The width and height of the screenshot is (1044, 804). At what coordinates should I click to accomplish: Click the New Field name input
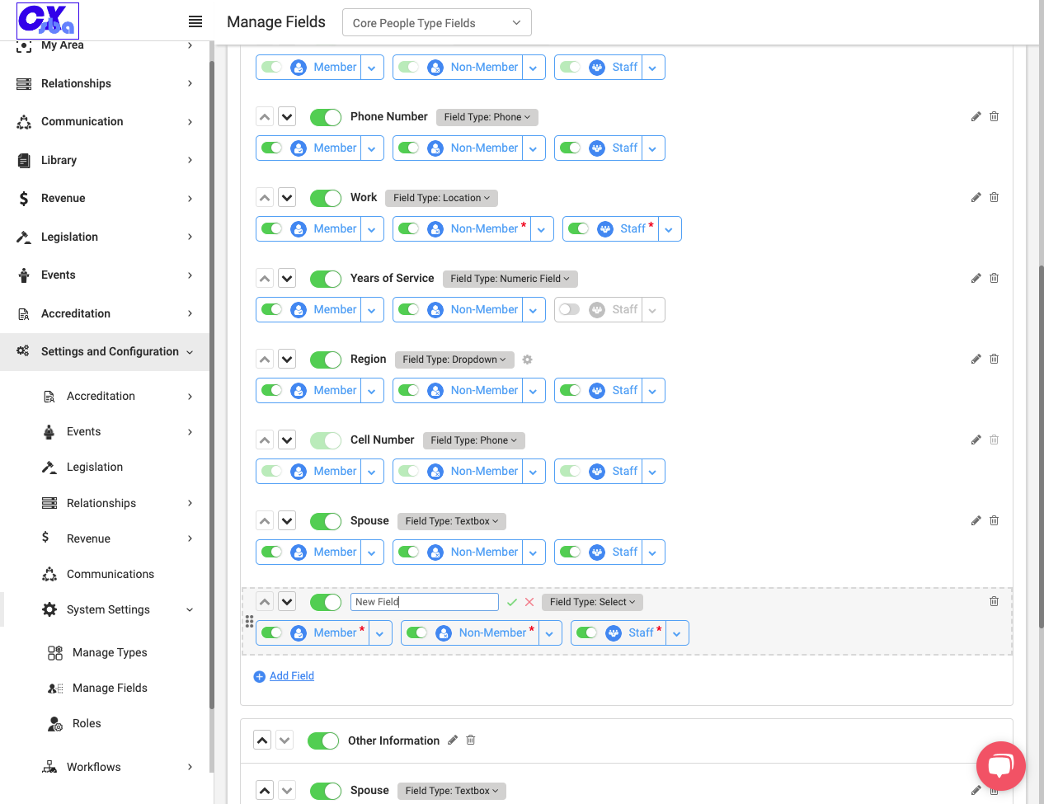click(x=425, y=602)
